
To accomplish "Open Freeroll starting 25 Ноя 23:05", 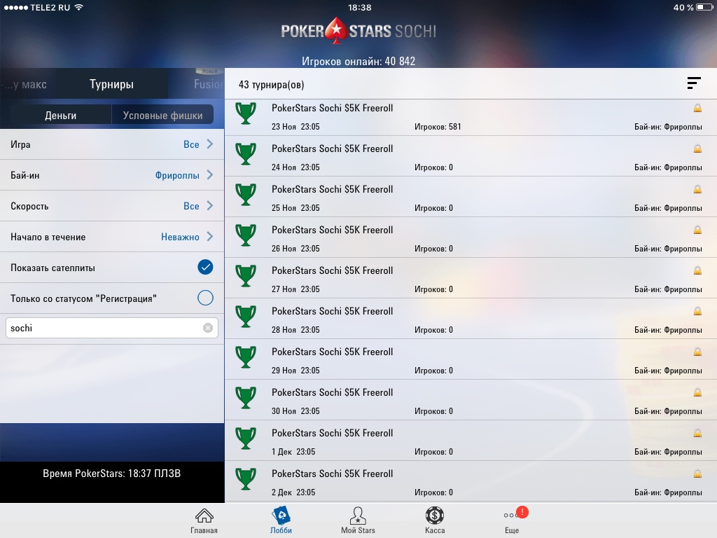I will point(471,197).
